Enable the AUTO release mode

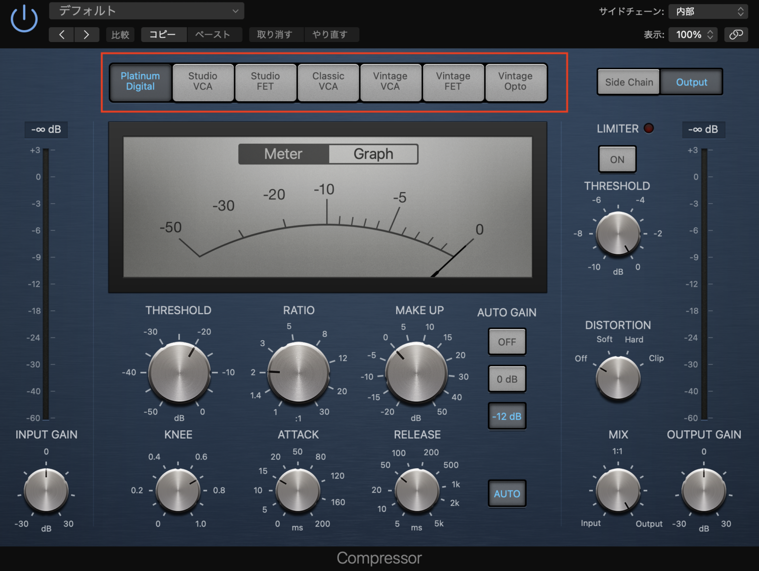pos(506,493)
